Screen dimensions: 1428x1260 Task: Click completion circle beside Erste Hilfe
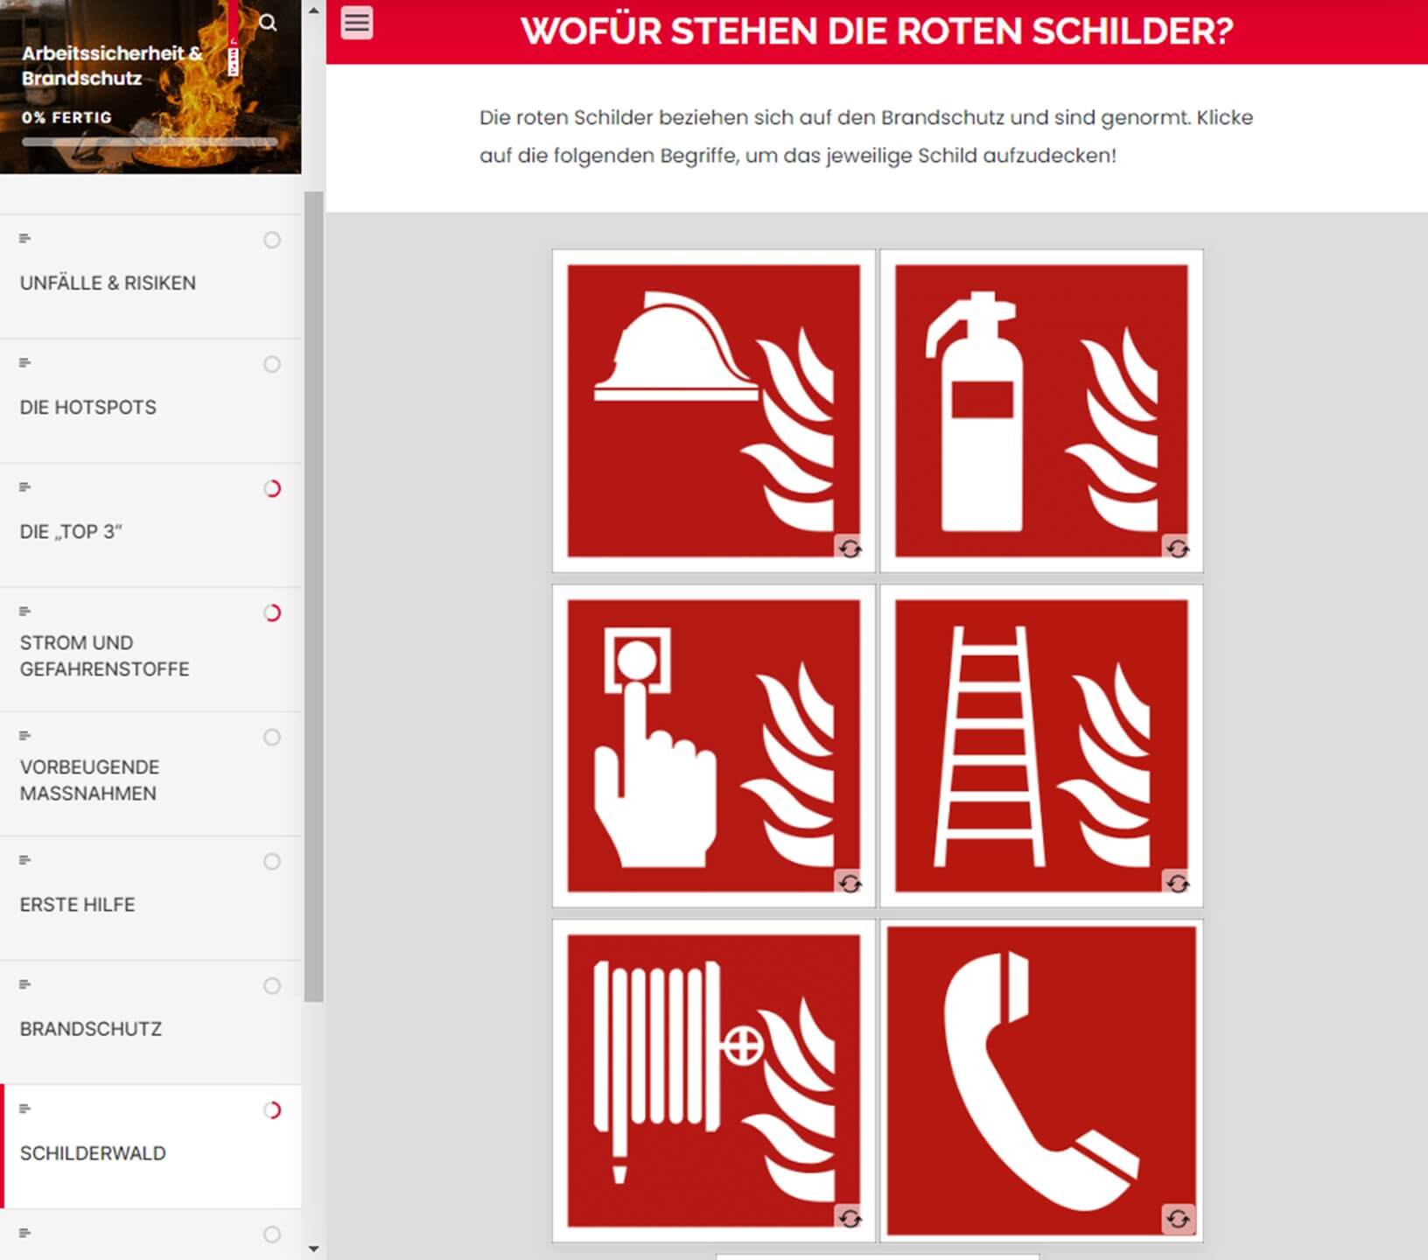tap(272, 862)
